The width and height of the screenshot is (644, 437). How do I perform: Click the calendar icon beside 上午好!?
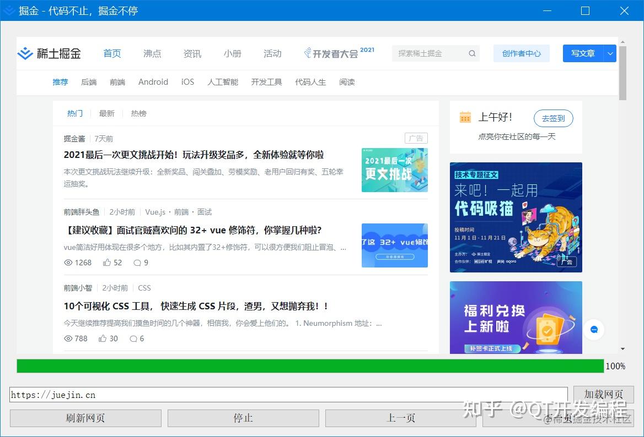465,117
